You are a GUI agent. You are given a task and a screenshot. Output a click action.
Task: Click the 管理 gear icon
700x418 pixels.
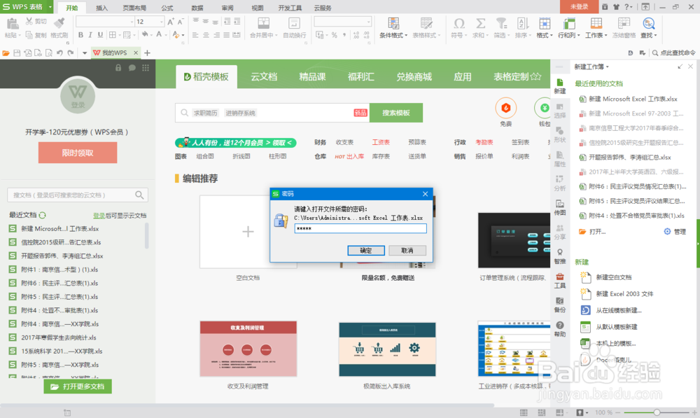click(667, 231)
